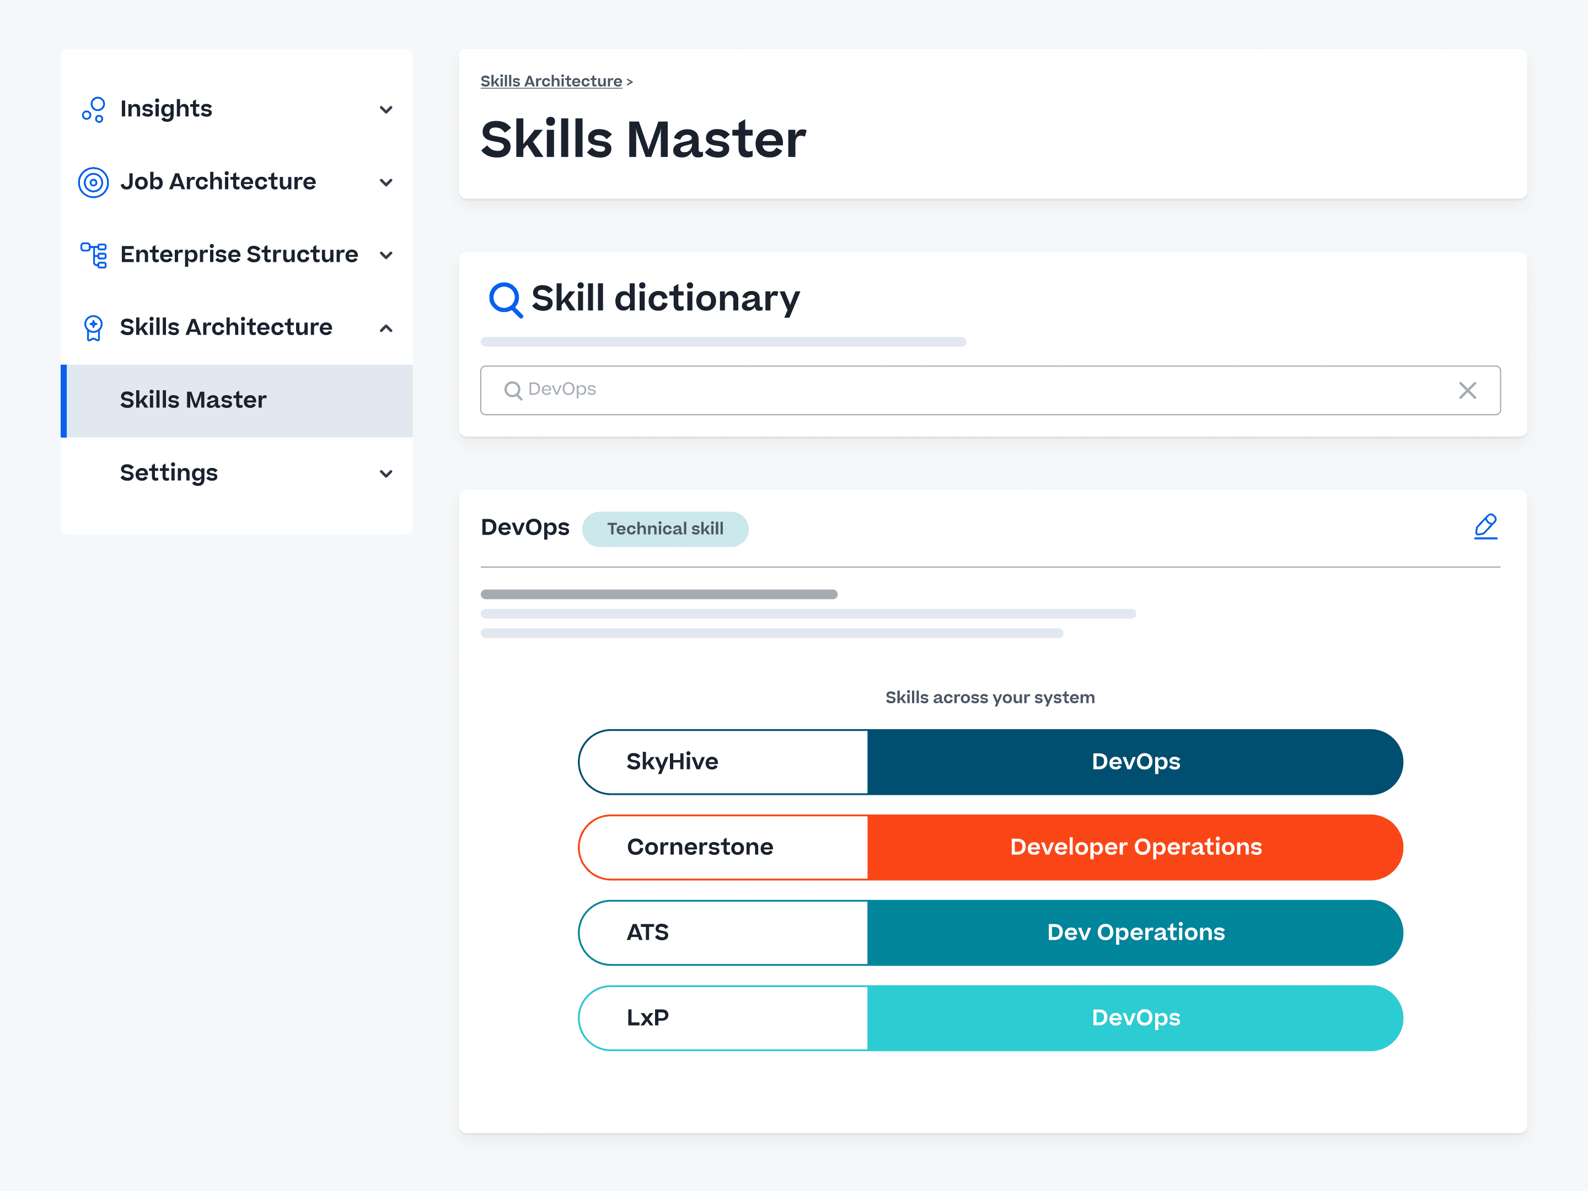Click the Insights bubbles icon

(x=93, y=110)
